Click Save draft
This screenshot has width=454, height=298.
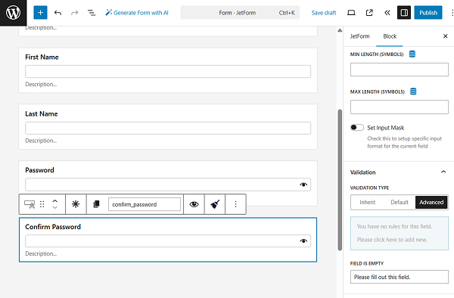point(324,13)
